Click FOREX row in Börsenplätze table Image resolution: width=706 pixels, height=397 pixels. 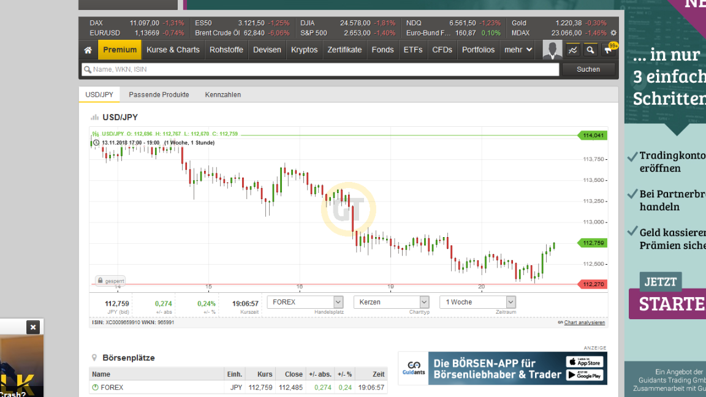point(238,387)
